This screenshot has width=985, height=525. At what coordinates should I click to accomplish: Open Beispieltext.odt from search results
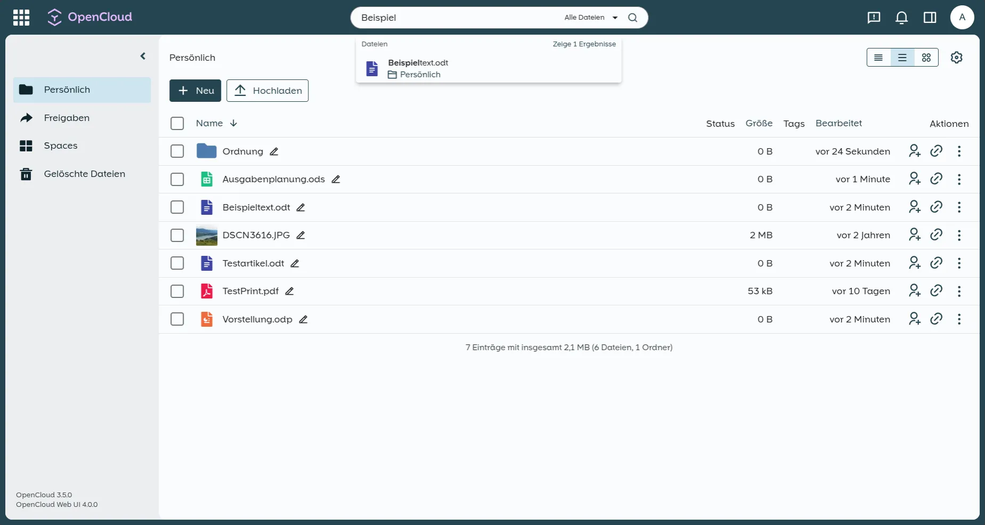tap(417, 68)
